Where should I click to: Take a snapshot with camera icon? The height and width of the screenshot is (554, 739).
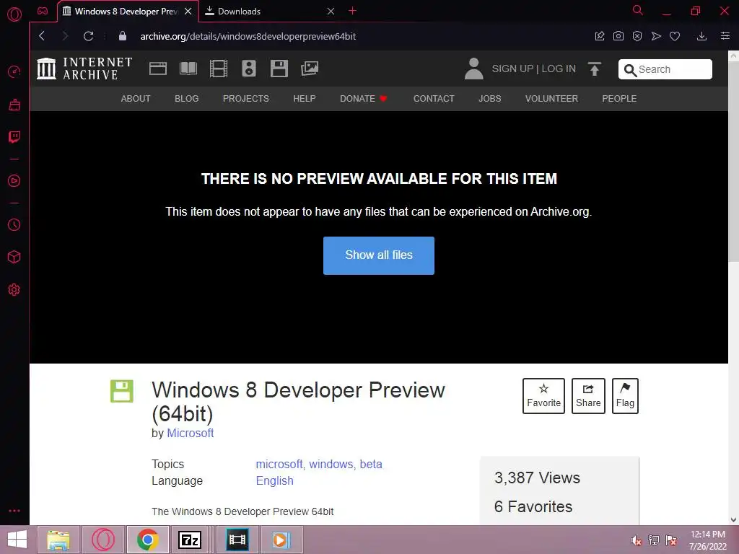618,36
